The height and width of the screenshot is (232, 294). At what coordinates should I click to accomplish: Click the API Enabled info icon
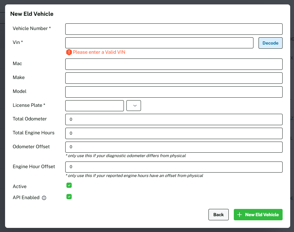[44, 198]
